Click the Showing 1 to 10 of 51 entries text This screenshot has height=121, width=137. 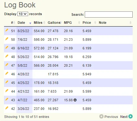[x=27, y=117]
